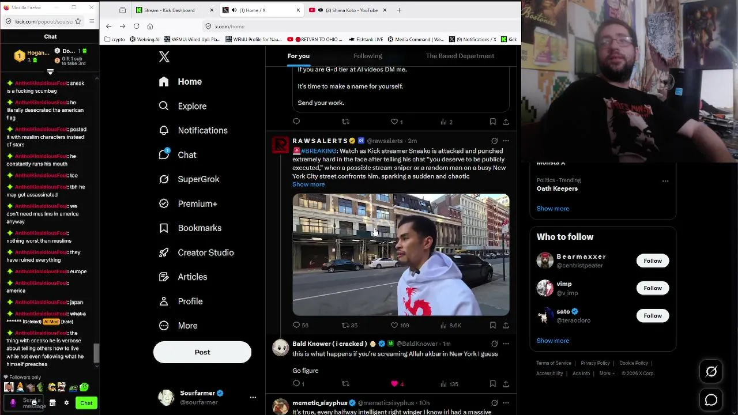Open the SuperGrok sidebar item
The image size is (738, 415).
(189, 179)
